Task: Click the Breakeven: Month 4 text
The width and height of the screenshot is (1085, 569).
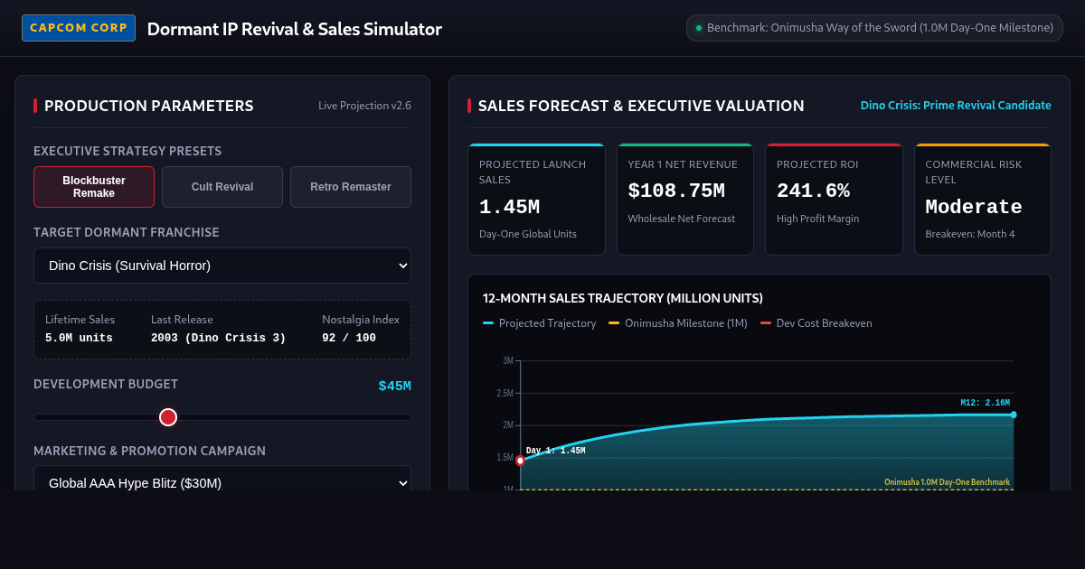Action: tap(970, 234)
